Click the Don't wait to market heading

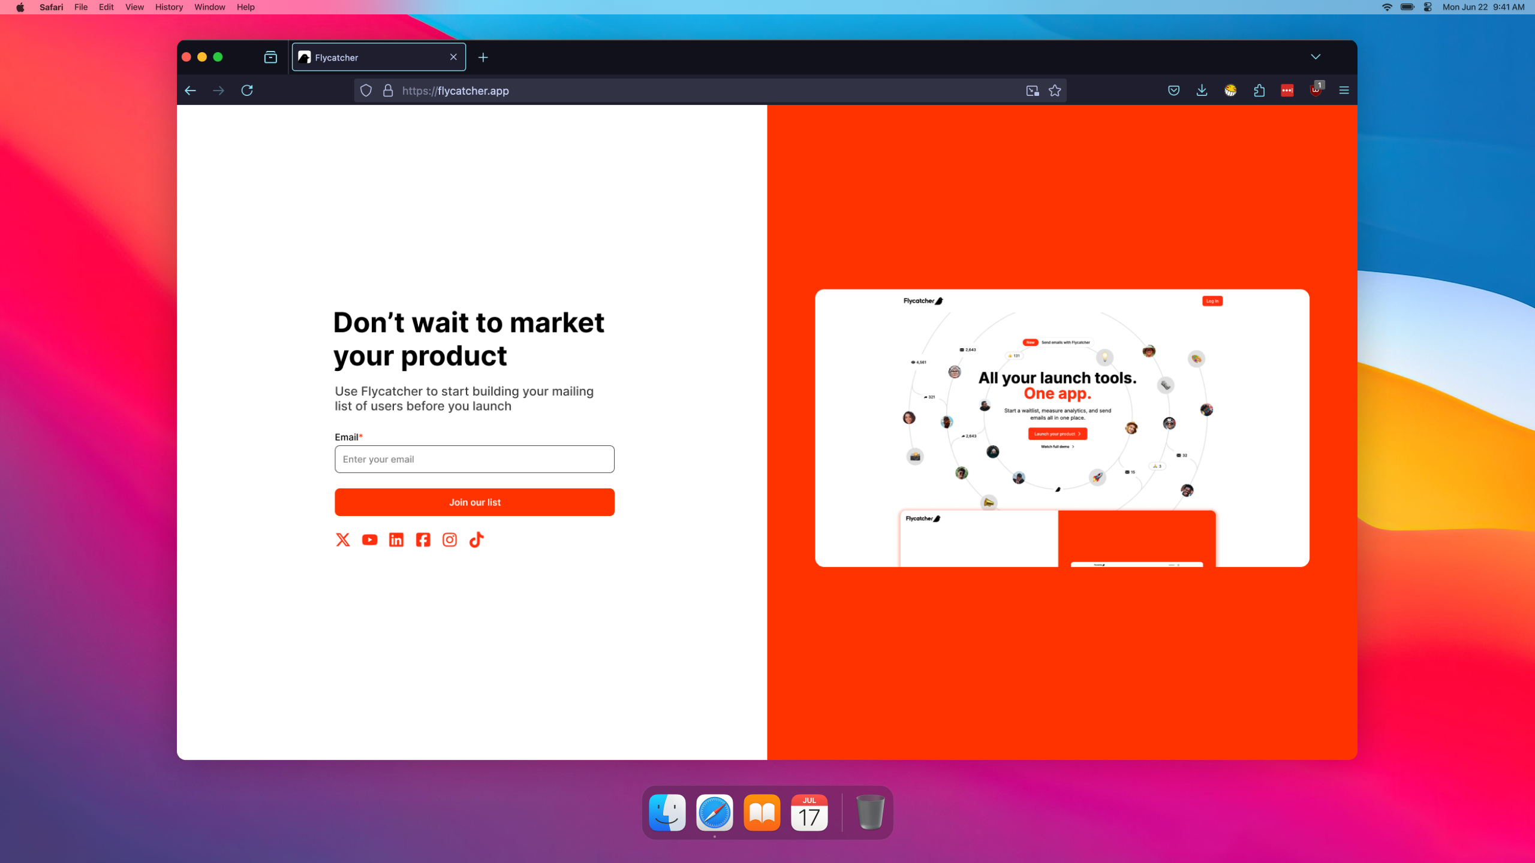coord(469,339)
